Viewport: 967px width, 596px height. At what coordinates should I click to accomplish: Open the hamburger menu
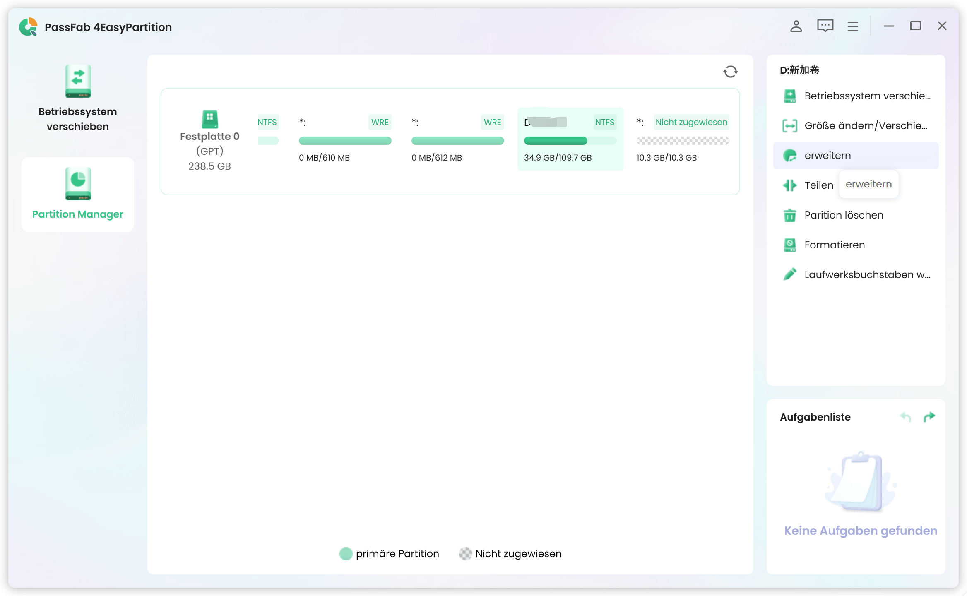853,26
